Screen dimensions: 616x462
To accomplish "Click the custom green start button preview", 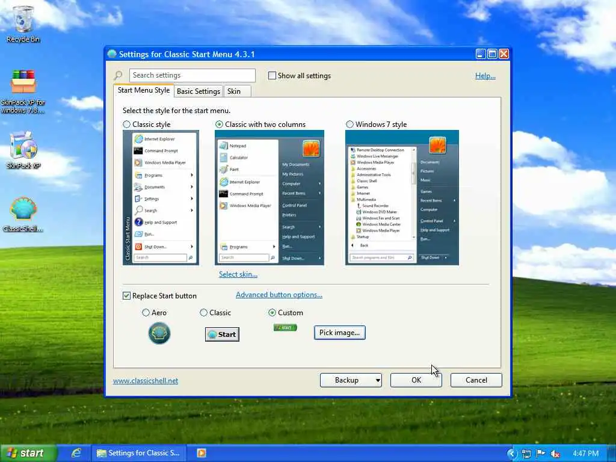I will tap(285, 327).
